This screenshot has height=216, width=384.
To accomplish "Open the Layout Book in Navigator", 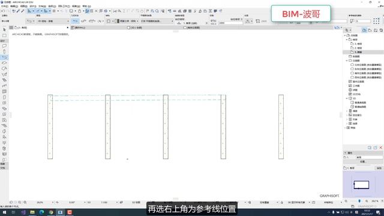I will 376,30.
